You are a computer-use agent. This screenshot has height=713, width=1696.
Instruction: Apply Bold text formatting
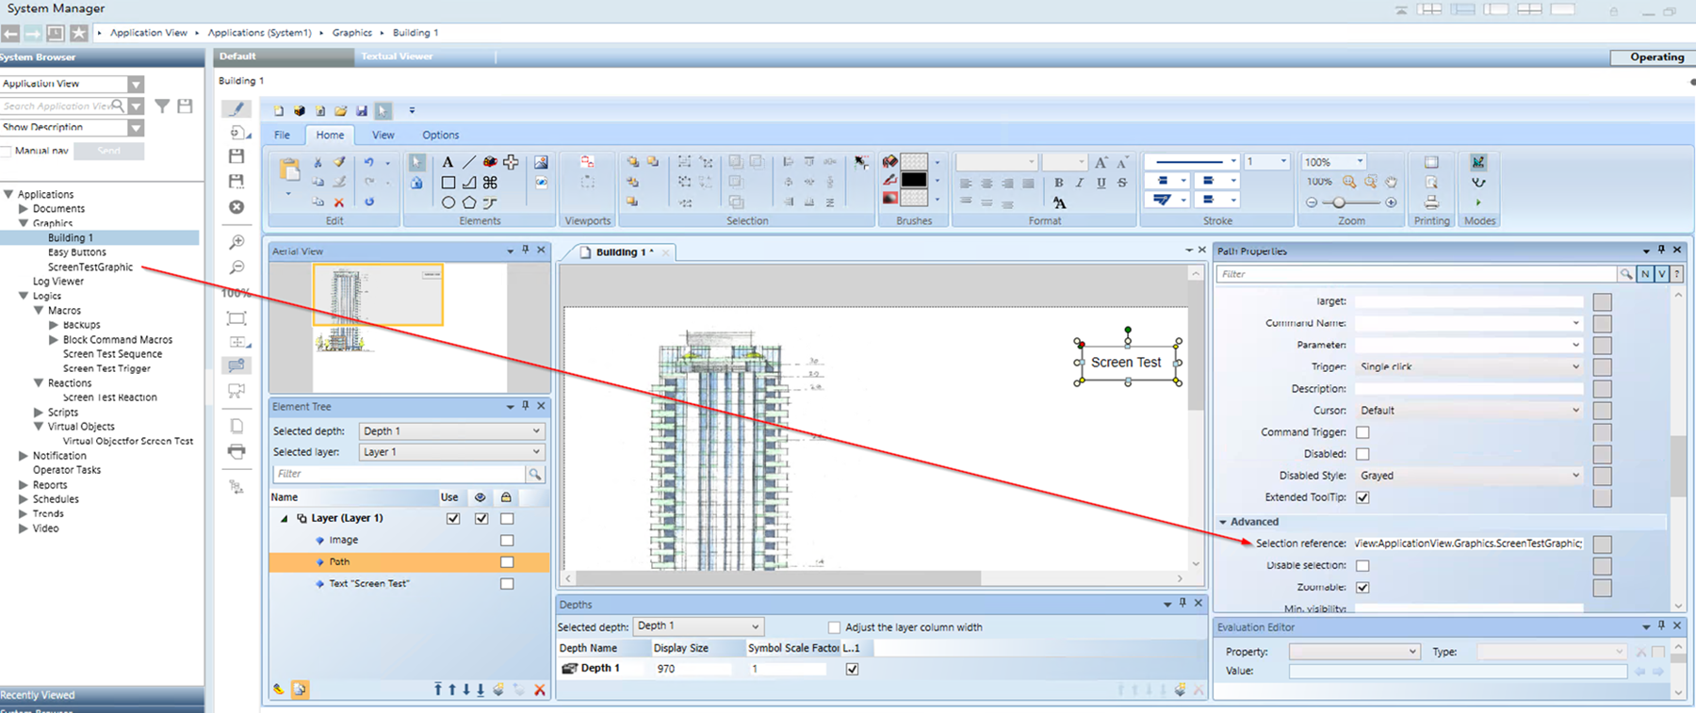pos(1059,183)
